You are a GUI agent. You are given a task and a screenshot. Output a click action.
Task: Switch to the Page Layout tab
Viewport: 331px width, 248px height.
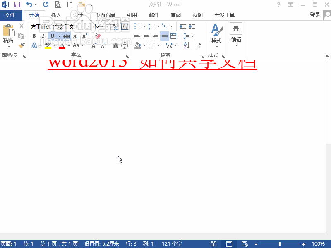click(x=105, y=15)
